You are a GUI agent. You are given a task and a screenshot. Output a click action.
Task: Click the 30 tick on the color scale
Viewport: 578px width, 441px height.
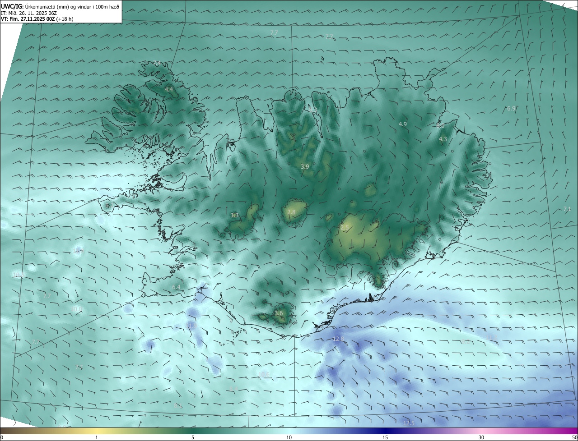tap(481, 437)
